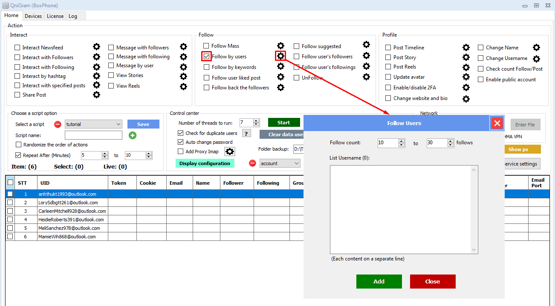This screenshot has height=306, width=555.
Task: Open View Reels settings gear
Action: [x=183, y=86]
